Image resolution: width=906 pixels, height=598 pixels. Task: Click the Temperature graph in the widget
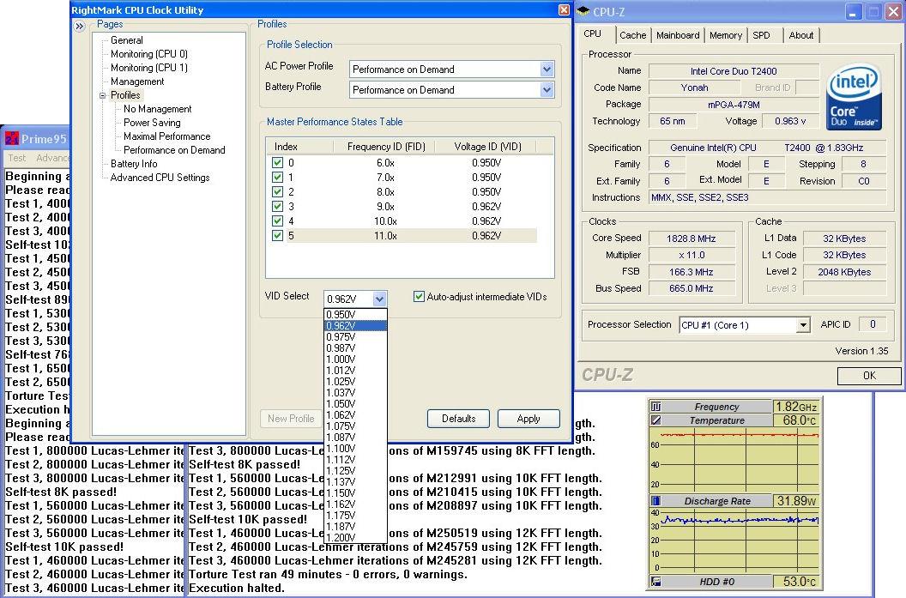click(734, 461)
